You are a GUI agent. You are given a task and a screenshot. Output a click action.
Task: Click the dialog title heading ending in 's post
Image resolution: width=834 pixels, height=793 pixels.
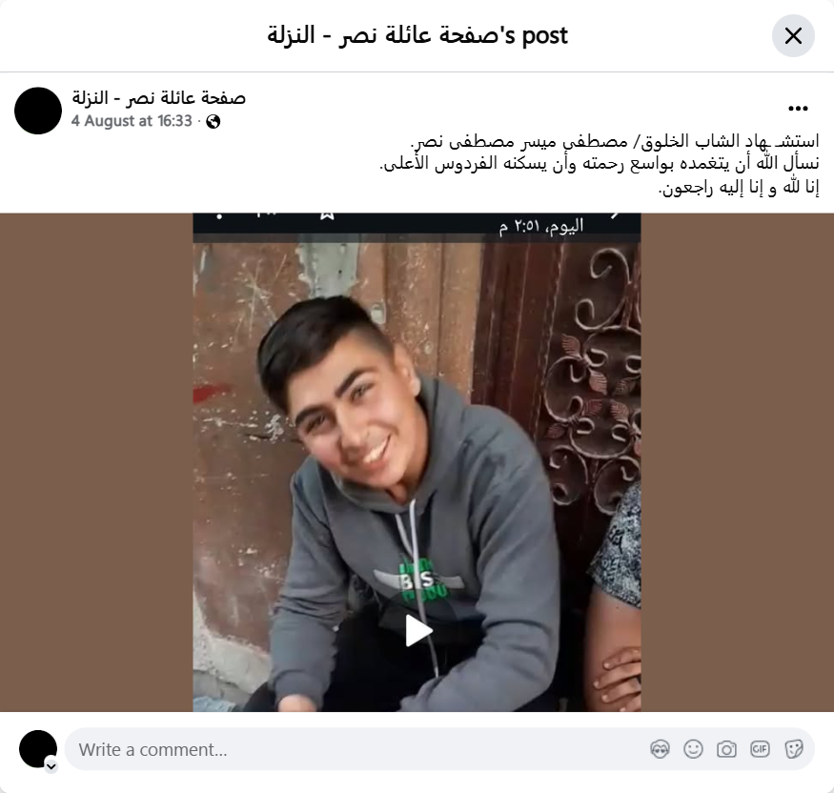point(417,35)
